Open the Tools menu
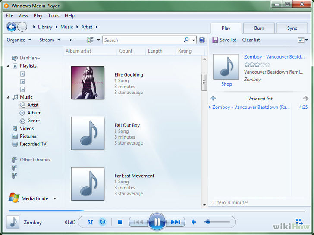 53,15
